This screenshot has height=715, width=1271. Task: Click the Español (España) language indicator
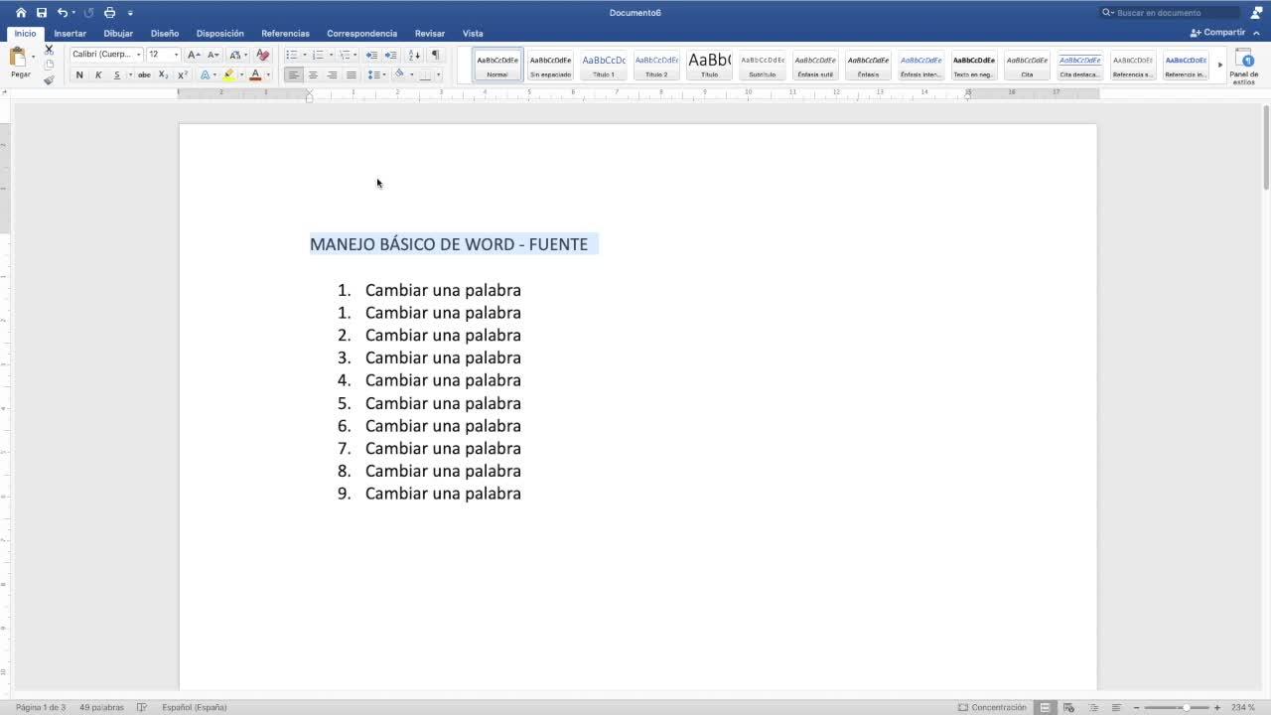[195, 707]
